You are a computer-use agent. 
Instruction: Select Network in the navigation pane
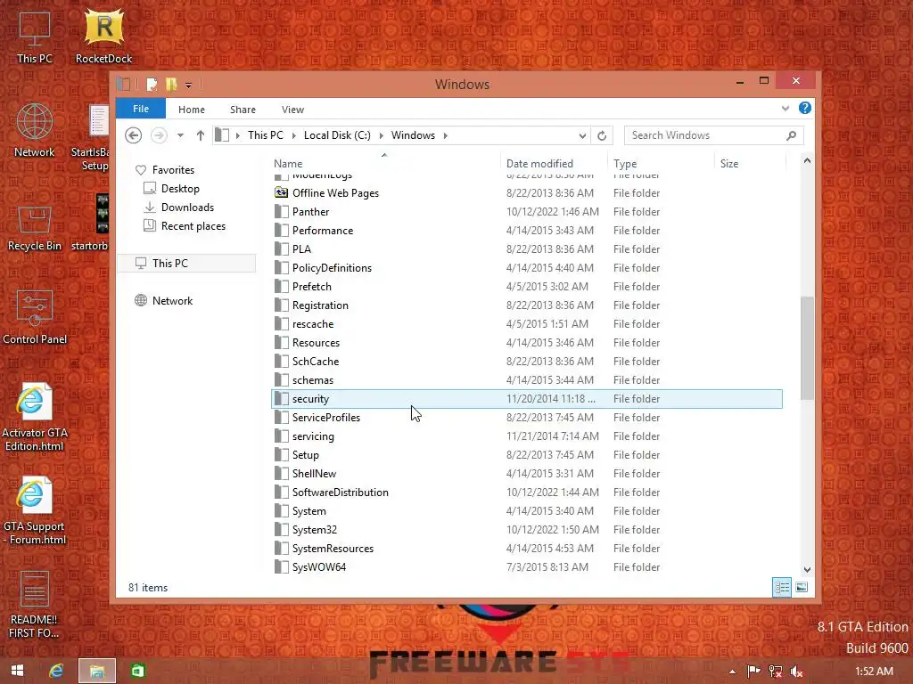point(172,301)
